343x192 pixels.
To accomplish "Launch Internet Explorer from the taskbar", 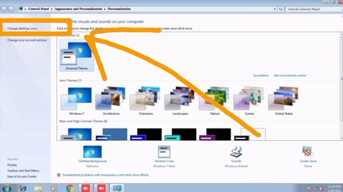I will click(23, 188).
